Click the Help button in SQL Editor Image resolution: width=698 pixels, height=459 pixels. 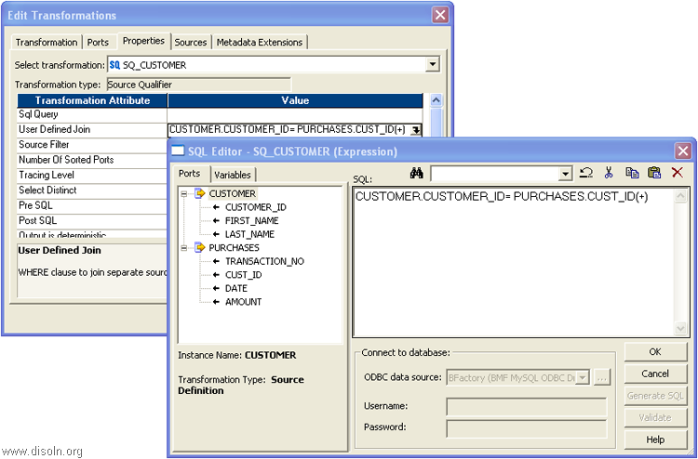(655, 439)
